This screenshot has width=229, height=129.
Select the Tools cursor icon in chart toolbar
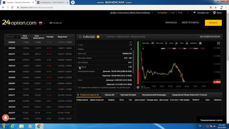[187, 43]
